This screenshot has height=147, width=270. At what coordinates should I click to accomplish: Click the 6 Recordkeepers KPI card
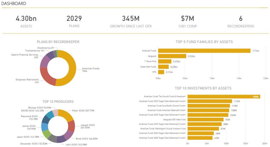point(240,21)
